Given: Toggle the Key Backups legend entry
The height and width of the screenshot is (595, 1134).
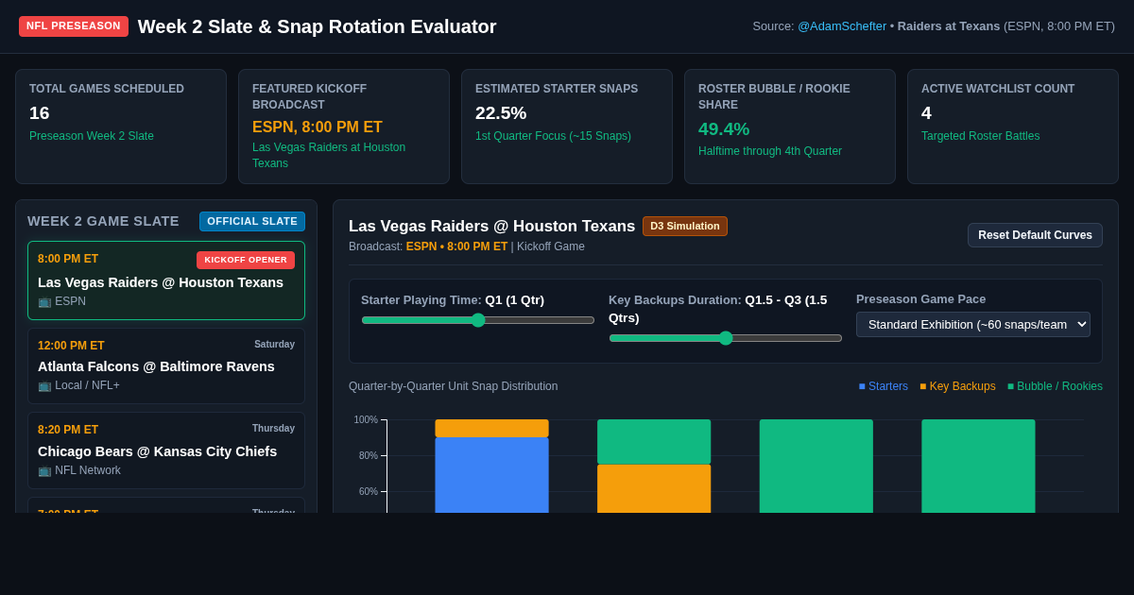Looking at the screenshot, I should click(x=957, y=386).
